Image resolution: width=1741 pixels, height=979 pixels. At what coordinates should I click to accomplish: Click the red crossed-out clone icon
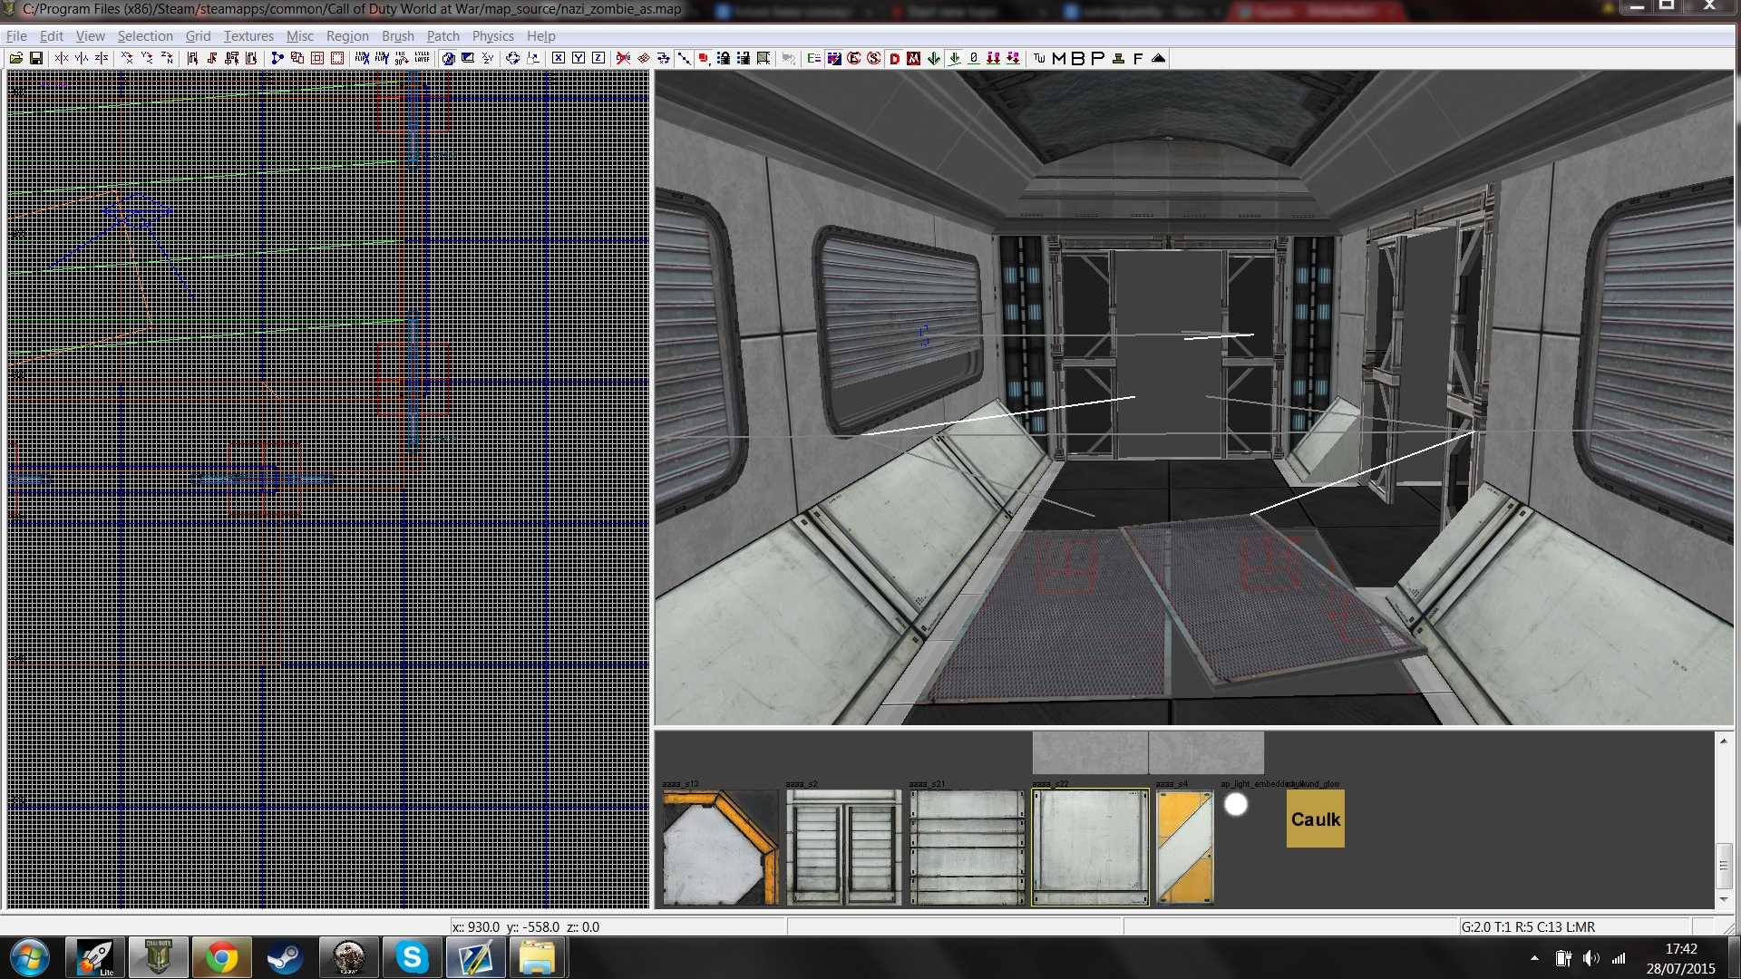[623, 58]
